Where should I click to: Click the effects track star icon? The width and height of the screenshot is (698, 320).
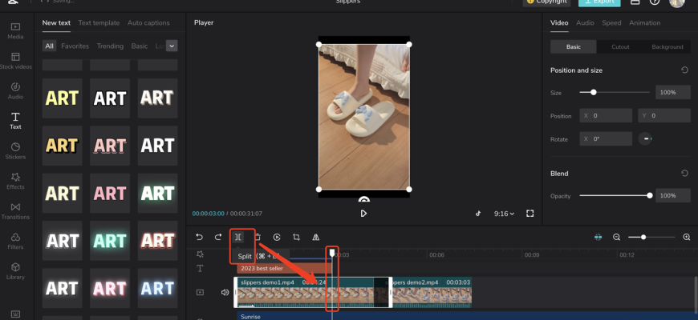(x=200, y=254)
